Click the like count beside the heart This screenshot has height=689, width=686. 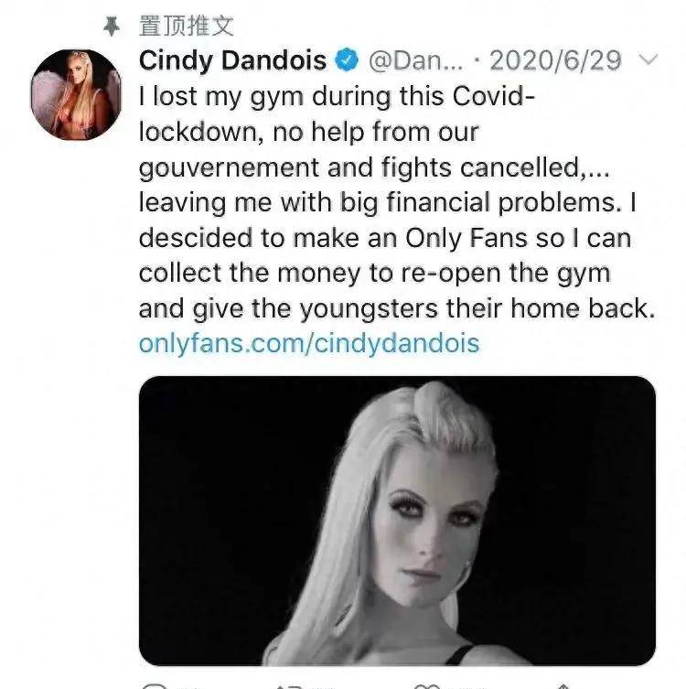pyautogui.click(x=461, y=687)
